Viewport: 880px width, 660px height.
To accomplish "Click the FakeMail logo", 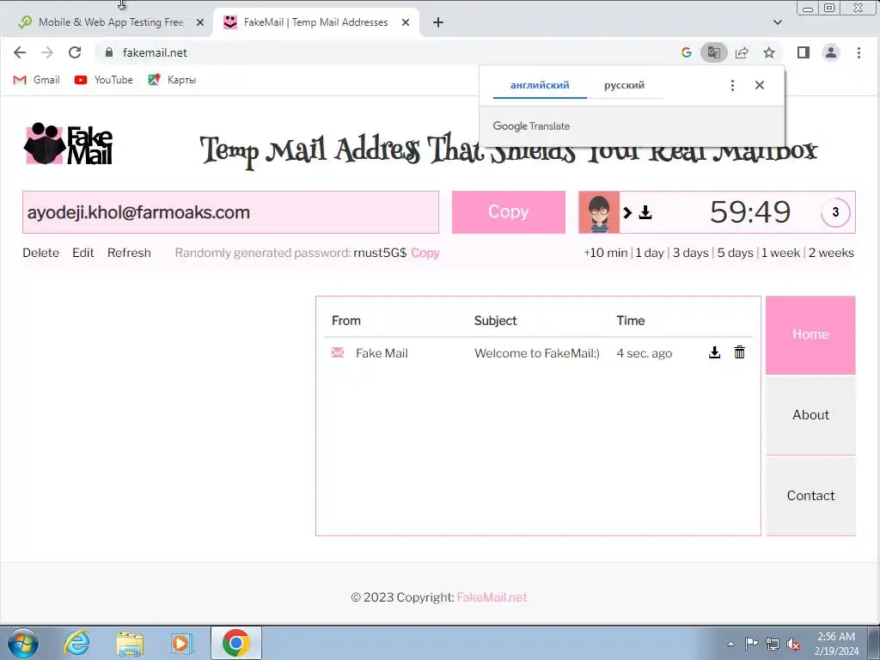I will (68, 144).
